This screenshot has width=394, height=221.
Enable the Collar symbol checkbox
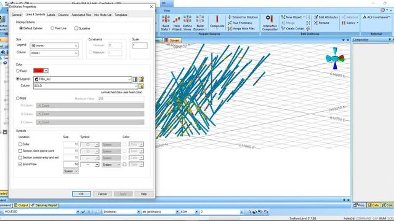coord(20,144)
